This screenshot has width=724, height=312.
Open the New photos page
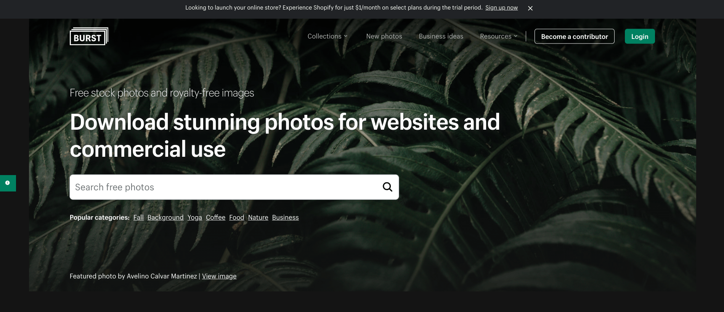click(384, 36)
